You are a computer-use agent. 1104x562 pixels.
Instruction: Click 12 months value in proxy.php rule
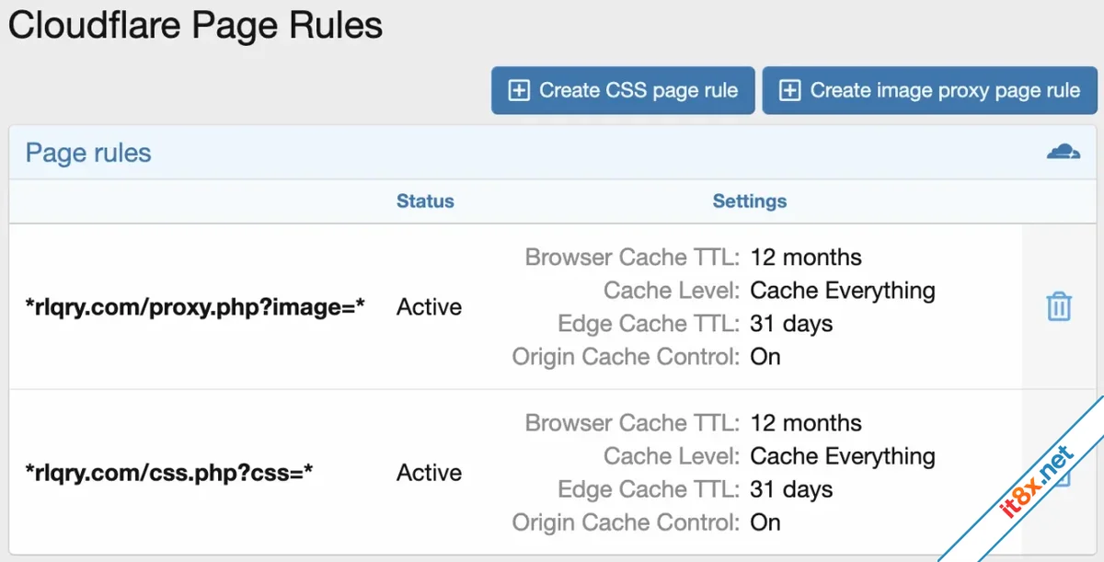806,257
